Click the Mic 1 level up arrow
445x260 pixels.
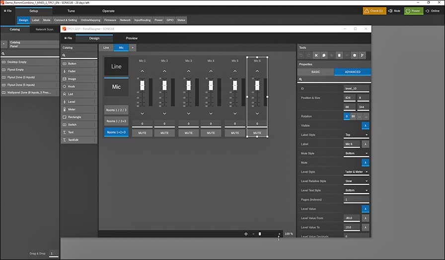pyautogui.click(x=142, y=71)
